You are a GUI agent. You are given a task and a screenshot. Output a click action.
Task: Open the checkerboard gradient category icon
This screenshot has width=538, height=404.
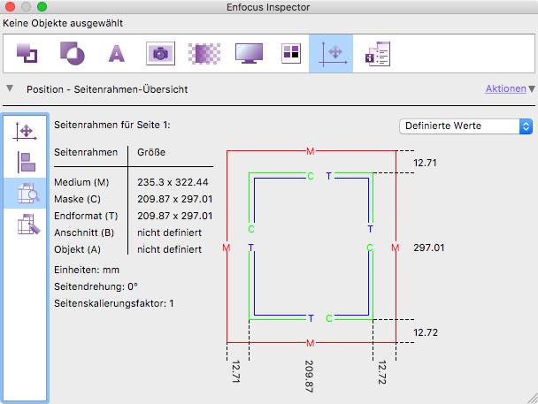click(x=204, y=54)
